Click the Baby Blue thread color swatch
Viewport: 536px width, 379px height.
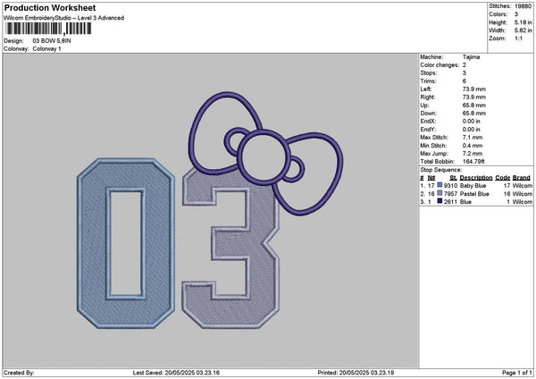440,185
